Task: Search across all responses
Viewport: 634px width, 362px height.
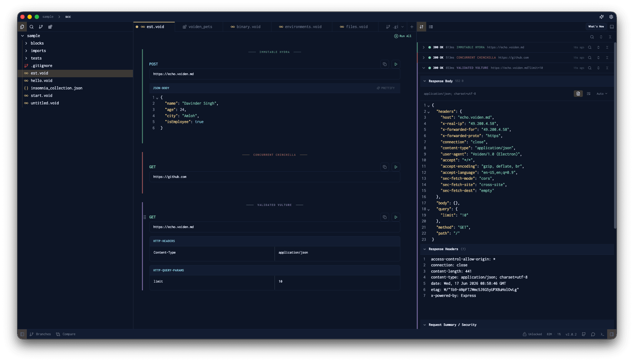Action: pyautogui.click(x=592, y=37)
